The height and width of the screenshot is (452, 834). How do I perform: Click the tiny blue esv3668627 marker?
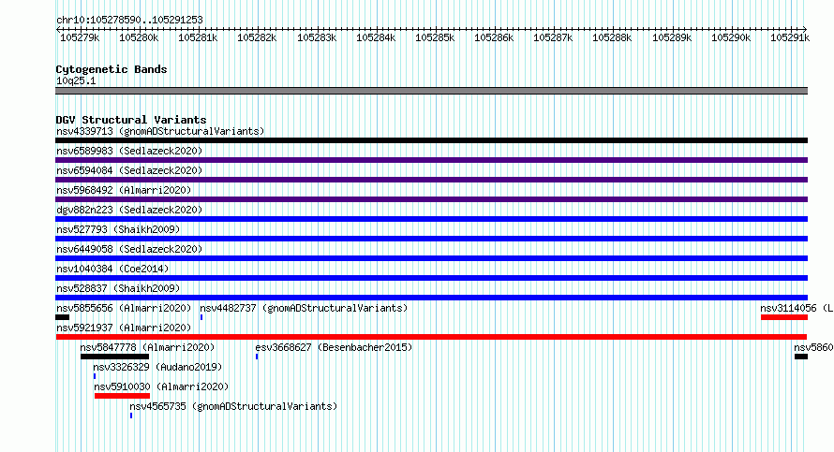point(257,357)
